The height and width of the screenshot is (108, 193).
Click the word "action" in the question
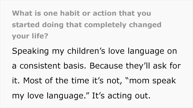point(104,13)
